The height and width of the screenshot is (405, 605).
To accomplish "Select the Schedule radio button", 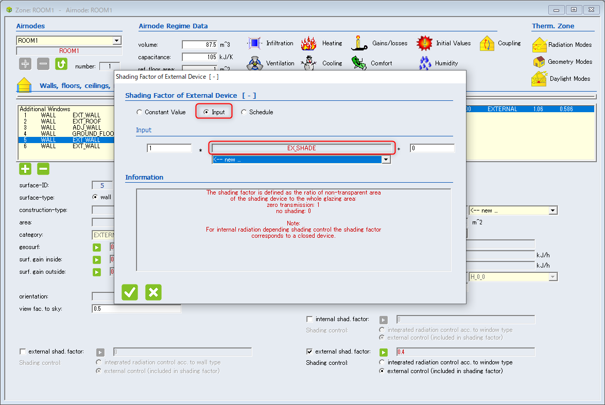I will click(244, 112).
